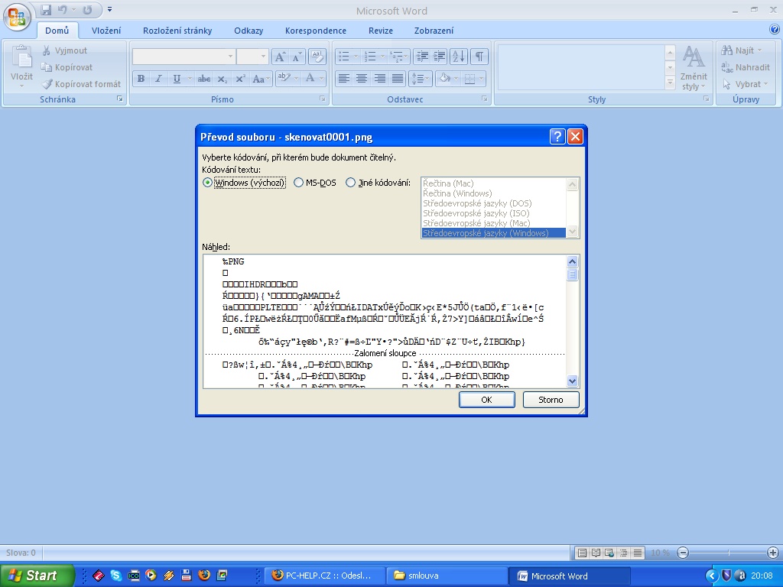Select Windows (výchozí) encoding radio button
The image size is (783, 587).
click(207, 183)
